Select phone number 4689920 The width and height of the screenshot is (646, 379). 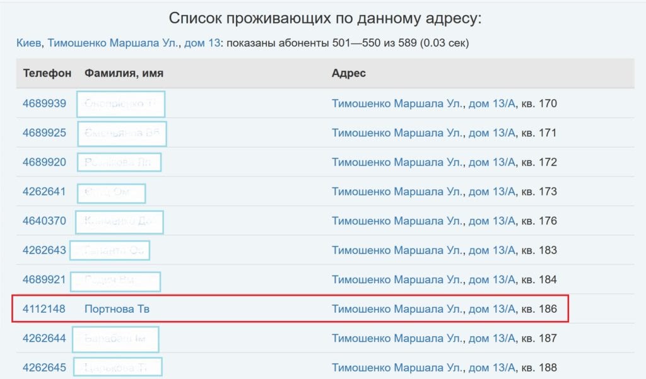44,162
